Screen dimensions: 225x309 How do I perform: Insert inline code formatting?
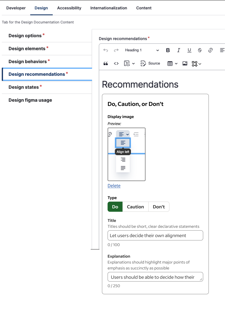click(116, 63)
